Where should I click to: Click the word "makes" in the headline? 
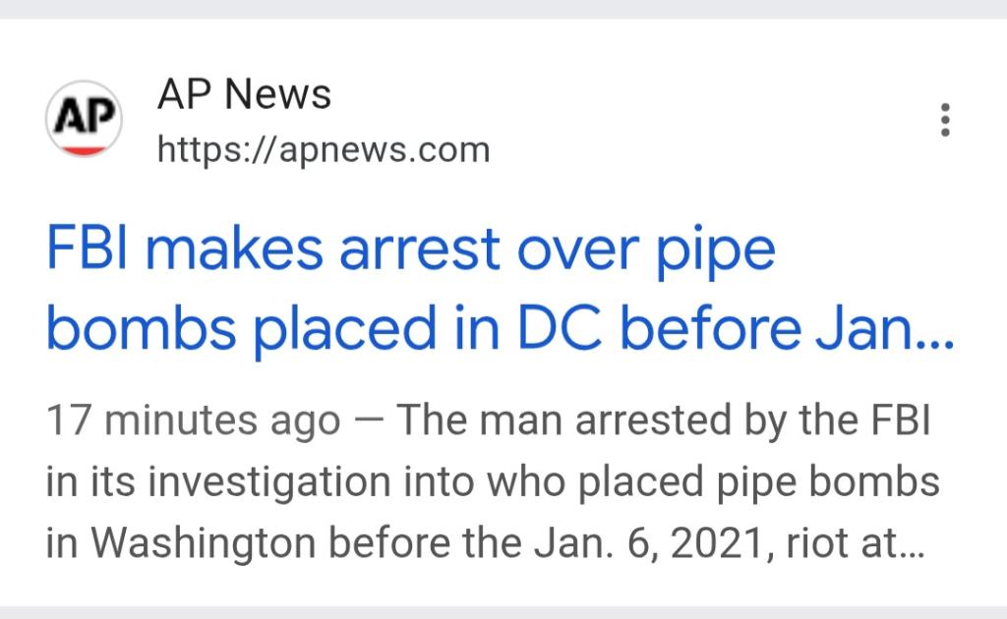click(x=237, y=251)
